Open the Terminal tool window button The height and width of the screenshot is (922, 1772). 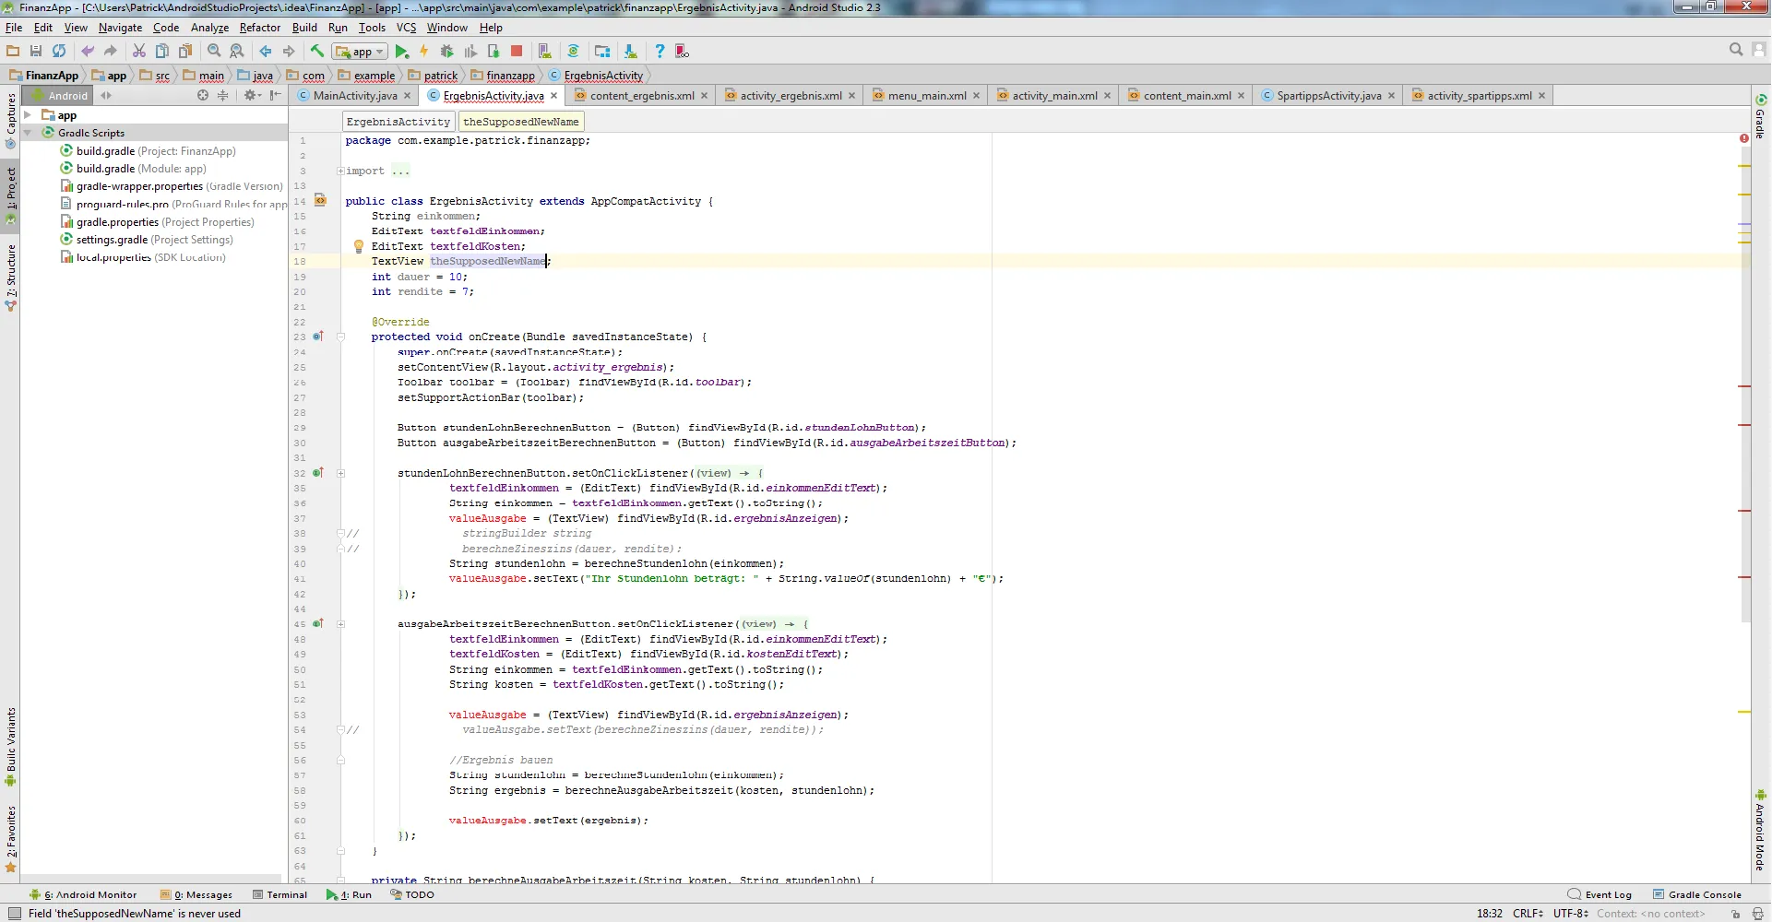pos(279,894)
